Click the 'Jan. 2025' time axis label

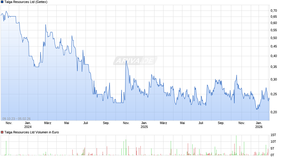point(144,125)
